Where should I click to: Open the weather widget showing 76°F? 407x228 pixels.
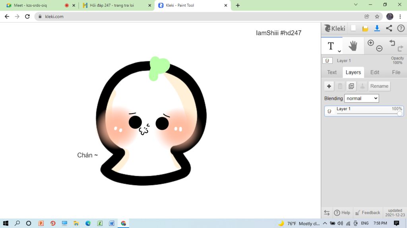[299, 223]
